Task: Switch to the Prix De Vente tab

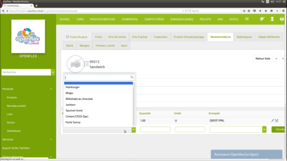Action: click(x=117, y=37)
